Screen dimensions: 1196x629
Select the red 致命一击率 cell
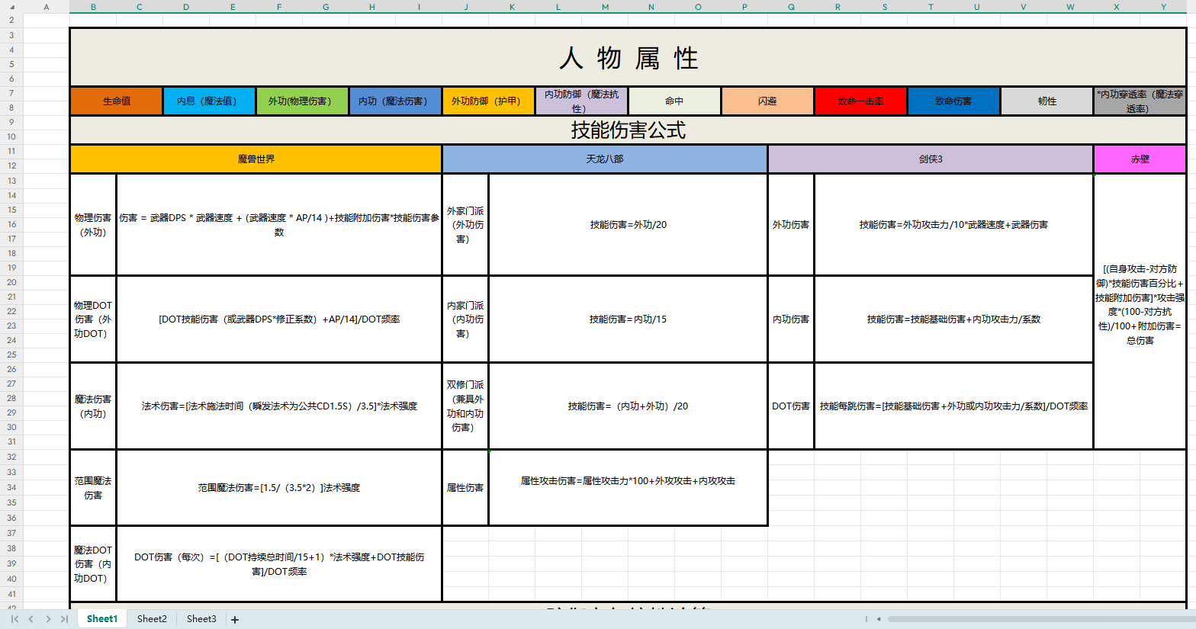(x=860, y=101)
